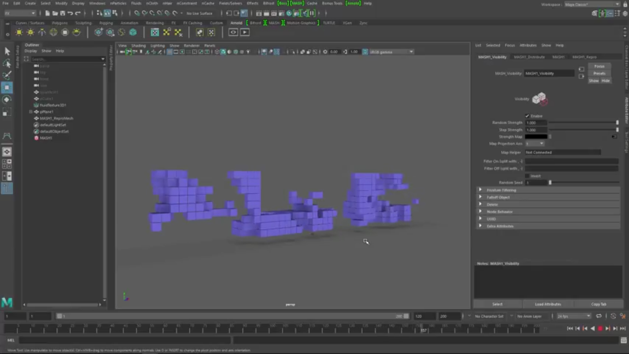The width and height of the screenshot is (629, 354).
Task: Switch to the MASH1_Repro tab
Action: click(x=584, y=57)
